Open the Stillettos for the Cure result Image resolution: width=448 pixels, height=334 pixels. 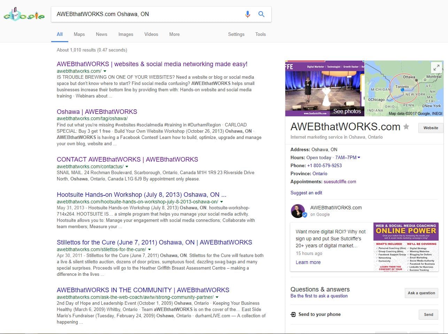point(154,242)
